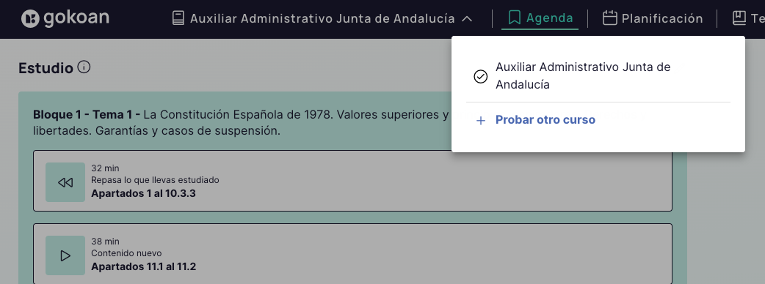Screen dimensions: 765x284
Task: Click the play icon for new content
Action: (65, 255)
